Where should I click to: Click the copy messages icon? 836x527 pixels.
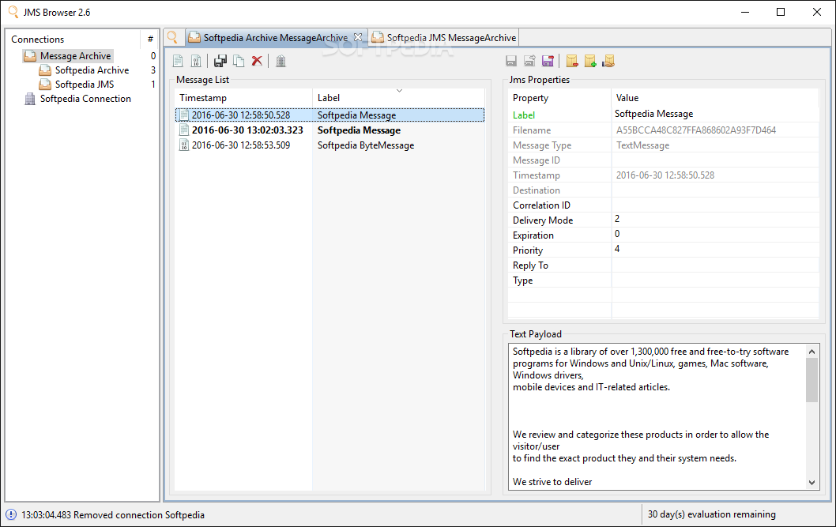[239, 62]
